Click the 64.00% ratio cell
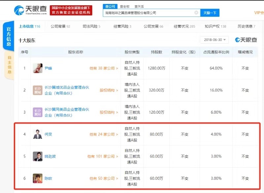This screenshot has width=264, height=193. point(216,68)
